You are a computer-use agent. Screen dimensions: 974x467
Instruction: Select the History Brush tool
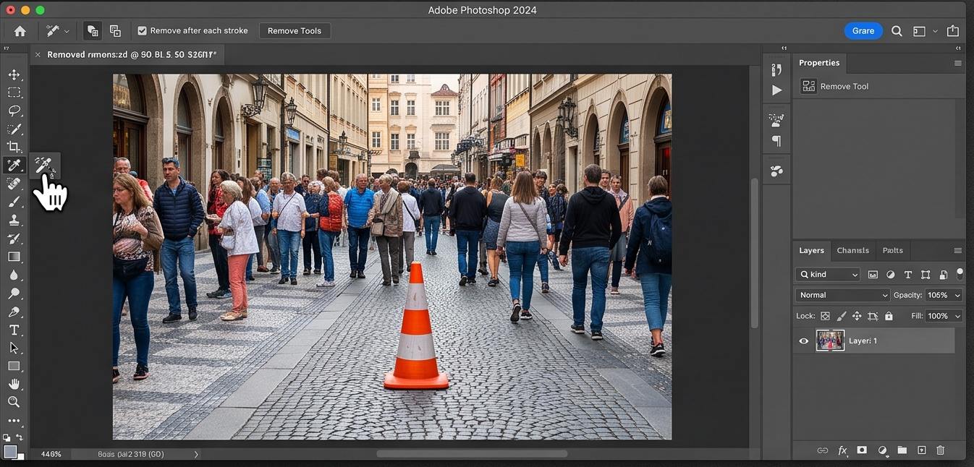pos(14,239)
